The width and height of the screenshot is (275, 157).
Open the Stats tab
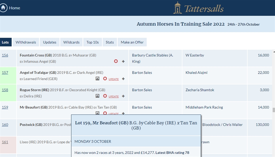[x=110, y=42]
